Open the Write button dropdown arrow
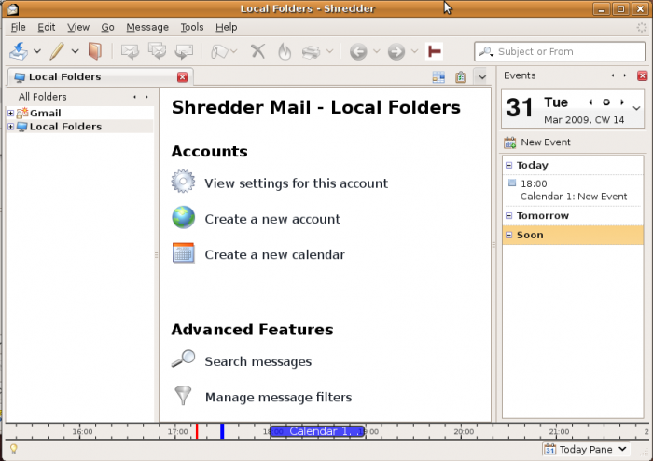The width and height of the screenshot is (653, 461). click(75, 51)
